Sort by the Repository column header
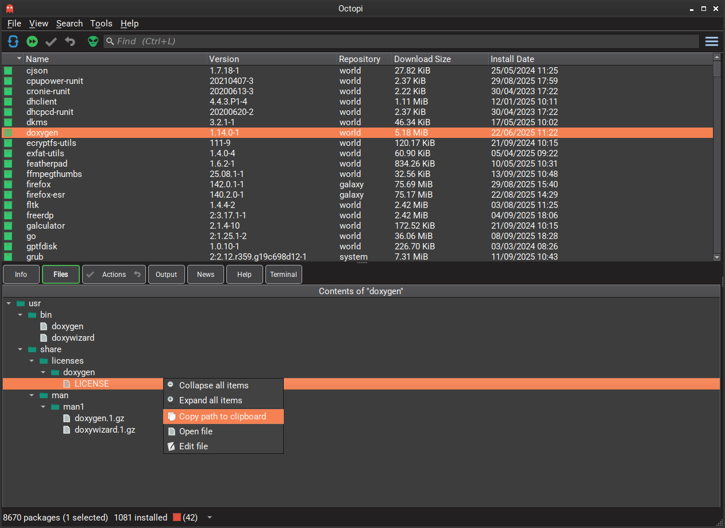Viewport: 725px width, 528px height. (364, 59)
